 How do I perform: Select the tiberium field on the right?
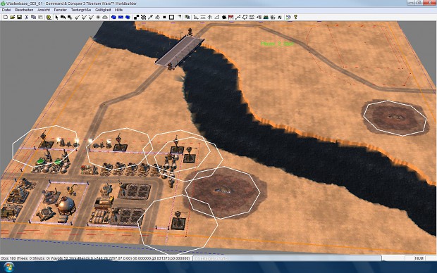[395, 118]
